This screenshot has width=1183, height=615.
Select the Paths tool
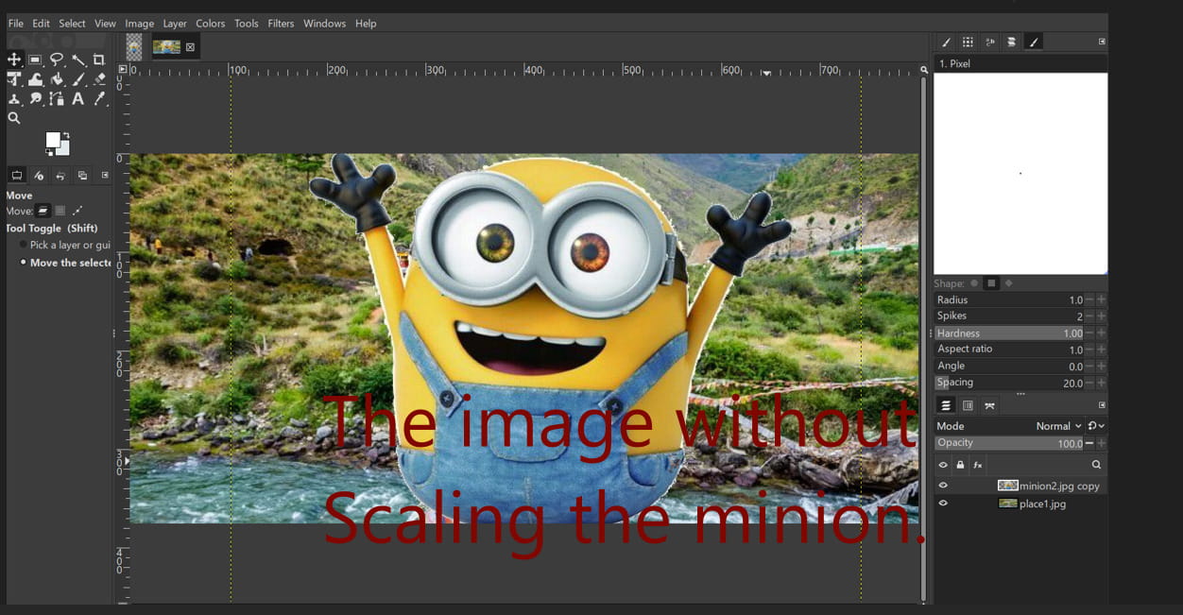coord(57,98)
